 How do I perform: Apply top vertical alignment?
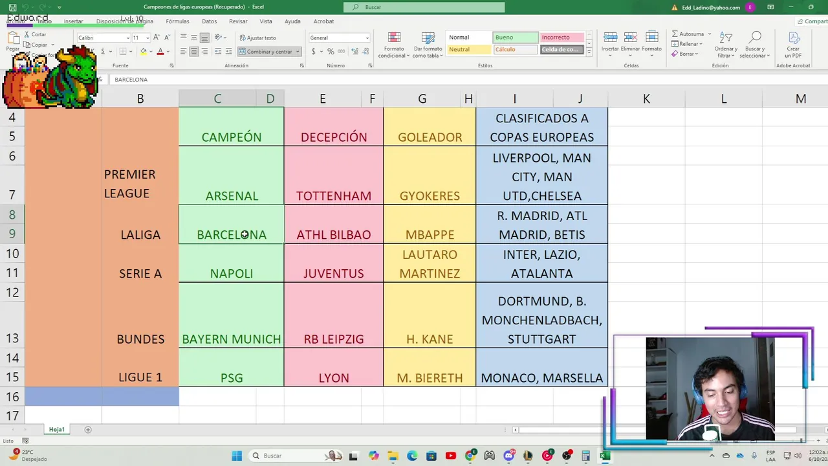coord(184,38)
